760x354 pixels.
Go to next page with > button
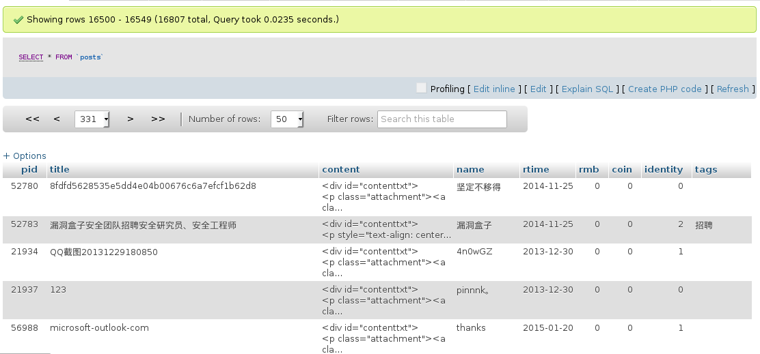point(131,119)
